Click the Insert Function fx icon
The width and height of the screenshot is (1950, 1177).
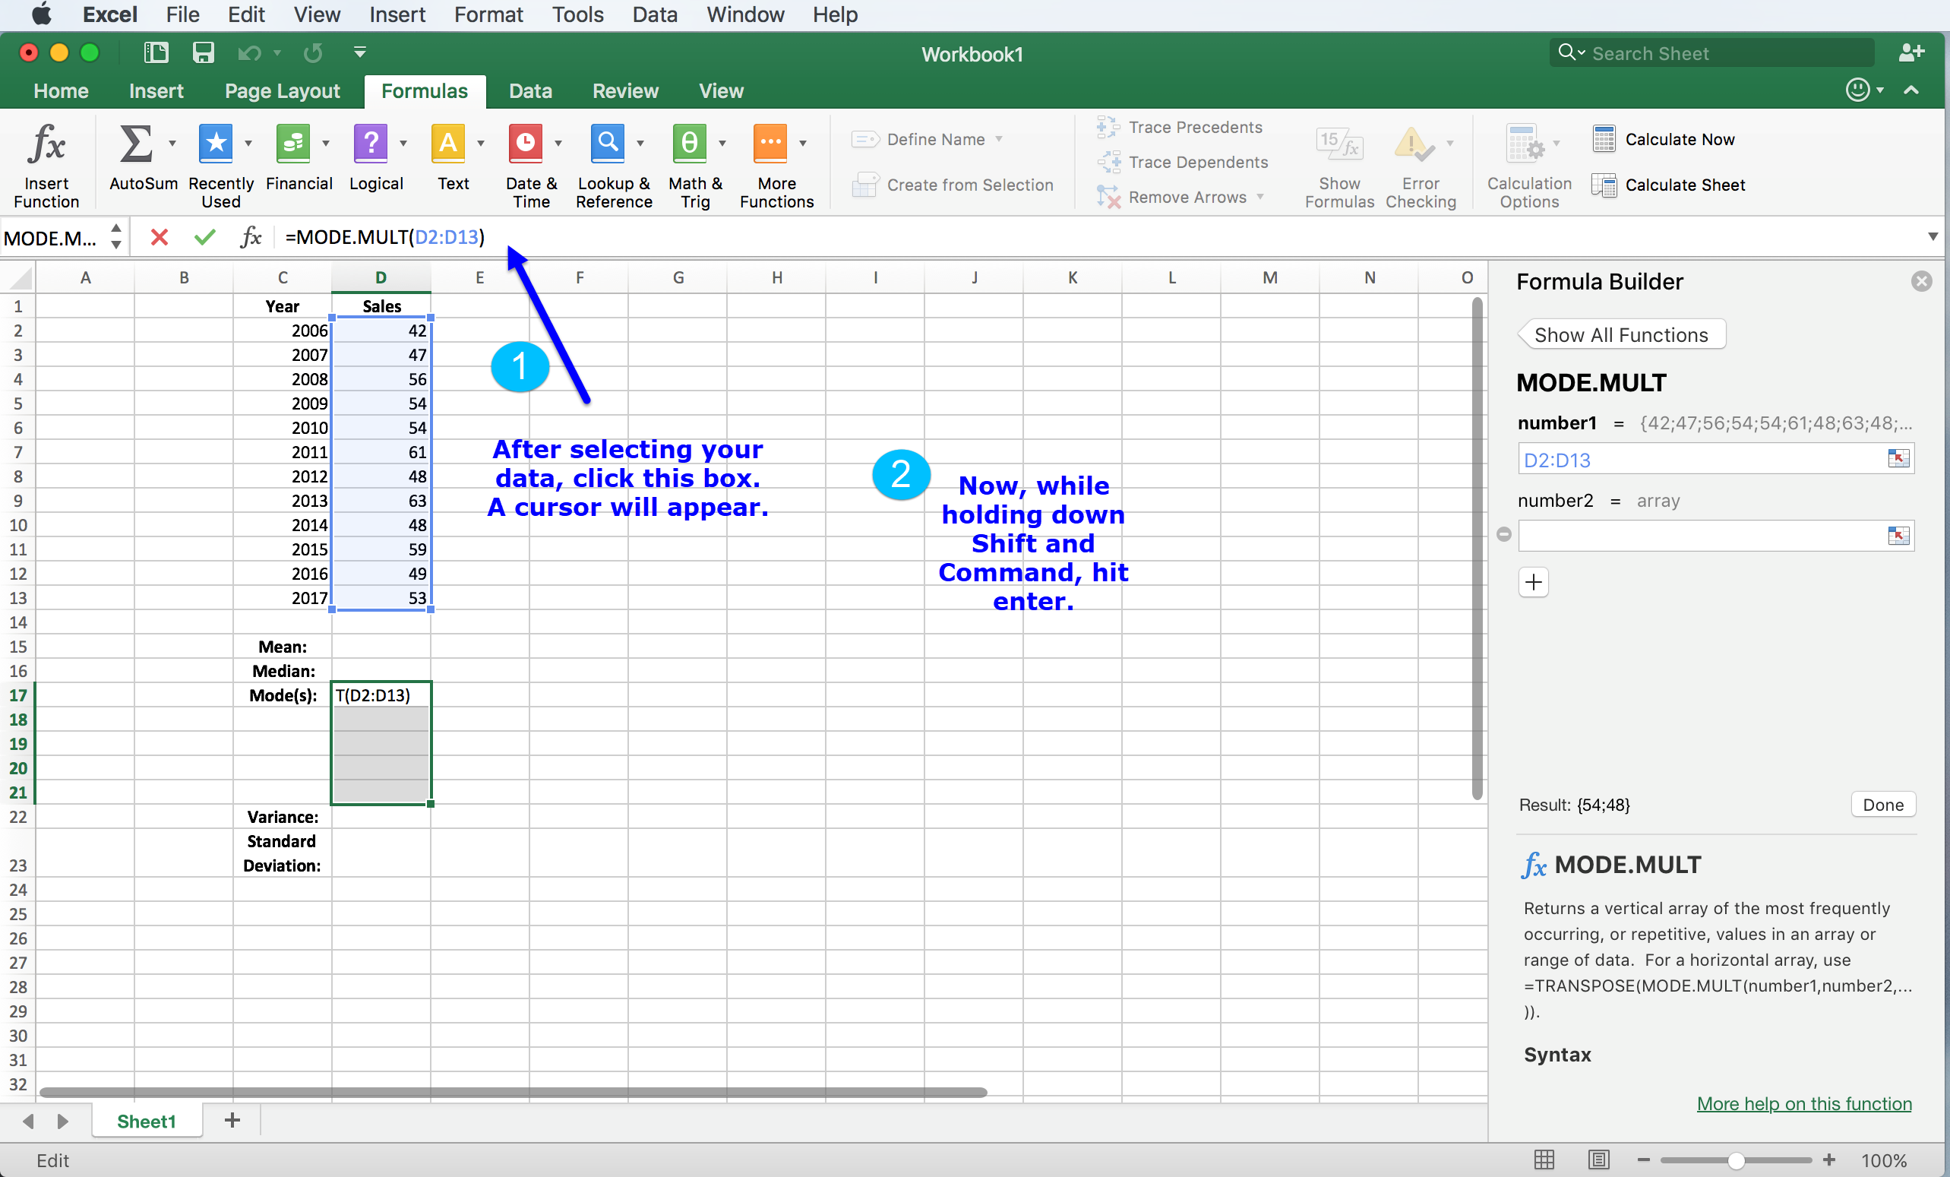[x=46, y=146]
